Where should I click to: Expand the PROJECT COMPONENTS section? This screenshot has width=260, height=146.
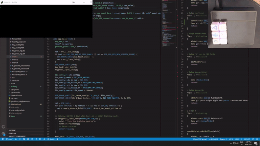point(18,136)
